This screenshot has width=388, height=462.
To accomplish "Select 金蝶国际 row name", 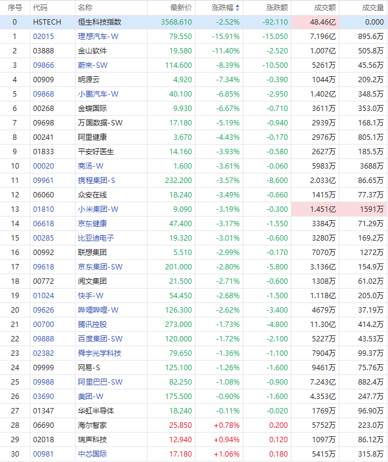I will (92, 109).
